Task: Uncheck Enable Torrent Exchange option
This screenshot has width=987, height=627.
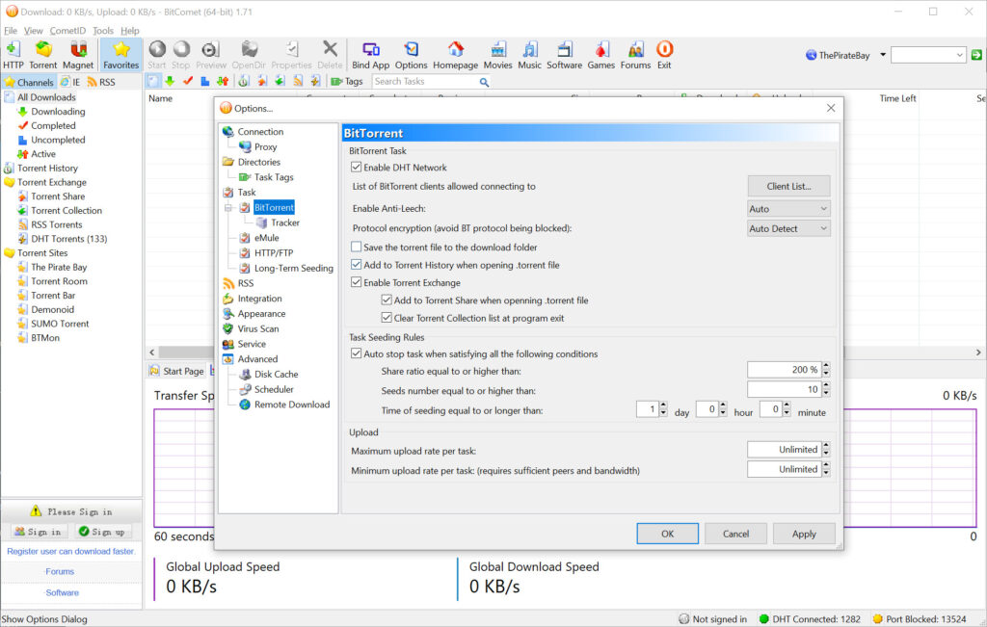Action: 357,283
